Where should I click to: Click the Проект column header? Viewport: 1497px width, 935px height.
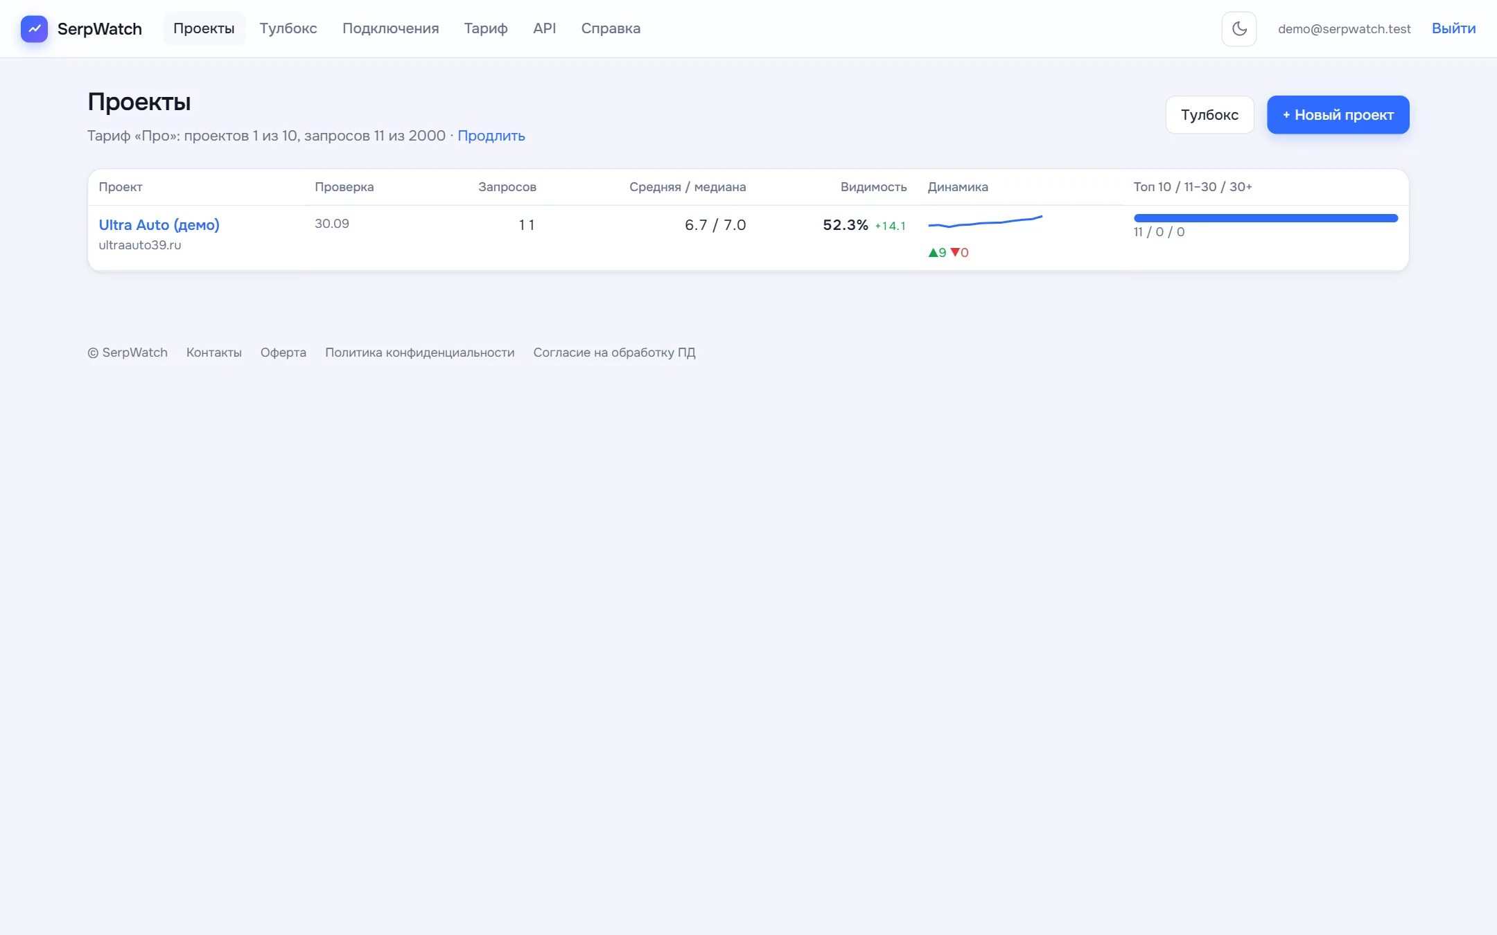point(121,187)
